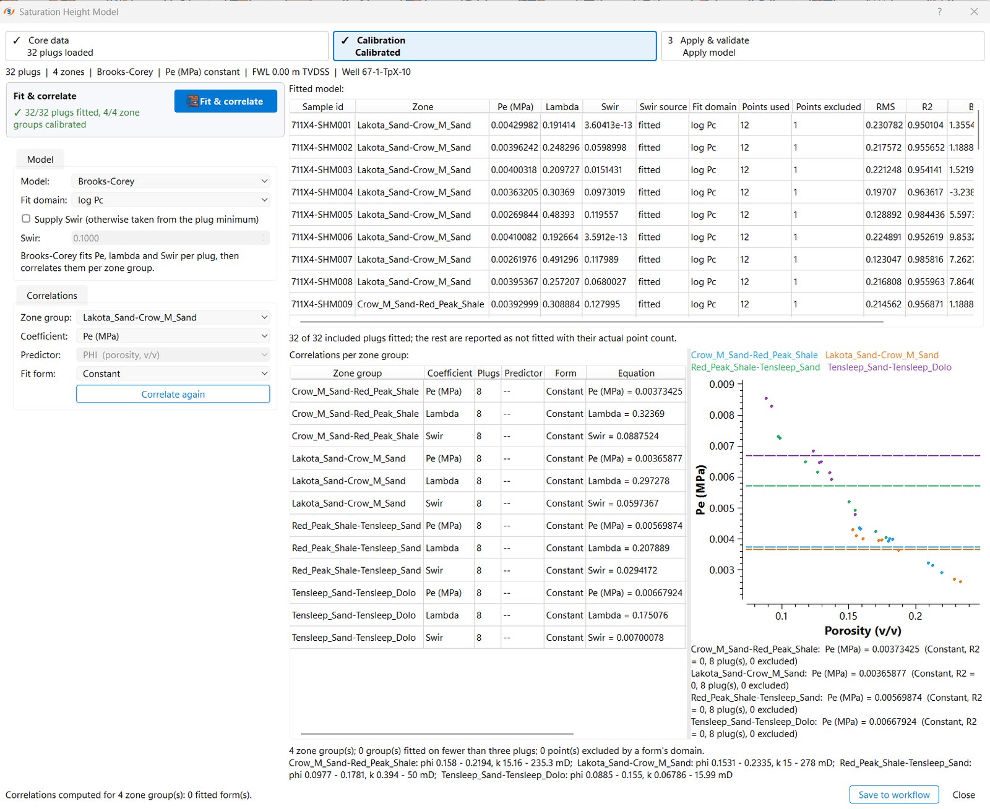Click the help question mark icon
The image size is (990, 809).
(x=939, y=12)
